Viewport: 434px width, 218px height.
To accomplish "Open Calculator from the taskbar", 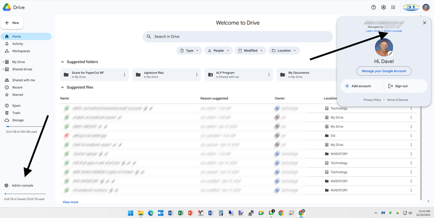I will tap(221, 213).
